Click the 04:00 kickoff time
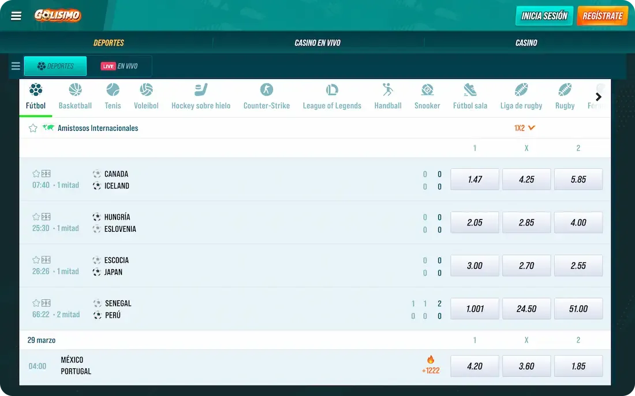This screenshot has height=396, width=635. point(38,366)
